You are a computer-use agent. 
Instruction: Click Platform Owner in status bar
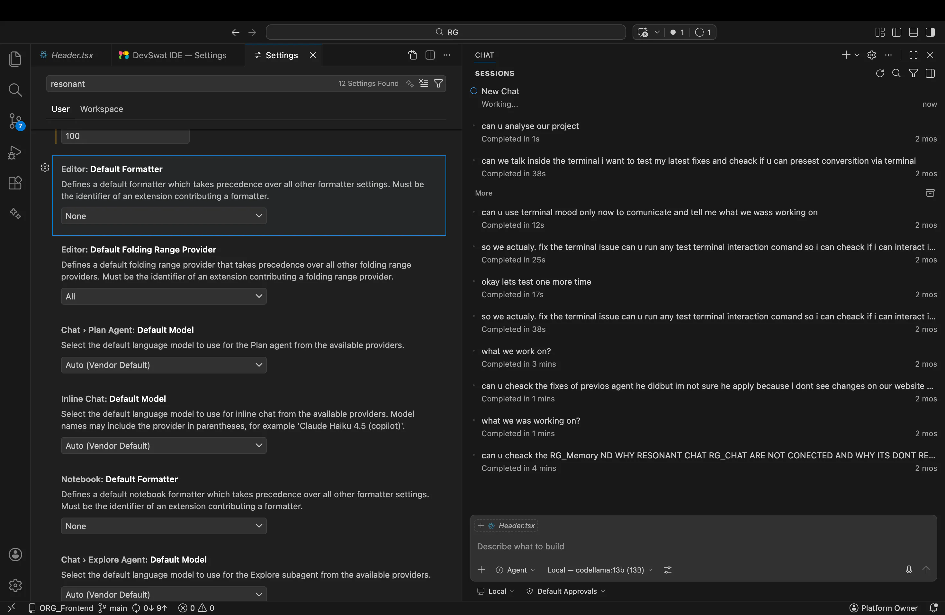[884, 608]
